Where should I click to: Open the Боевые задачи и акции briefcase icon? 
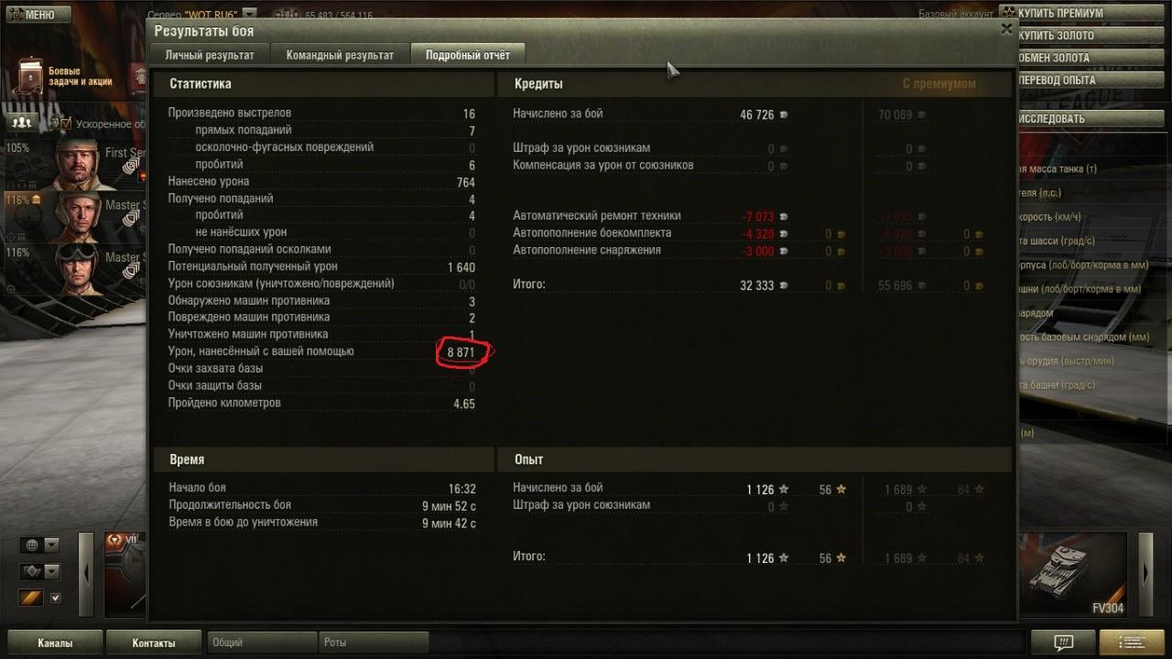point(30,78)
